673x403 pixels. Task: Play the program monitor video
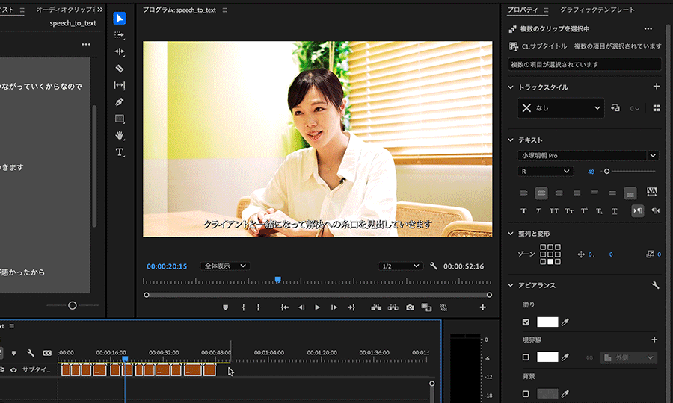[317, 307]
